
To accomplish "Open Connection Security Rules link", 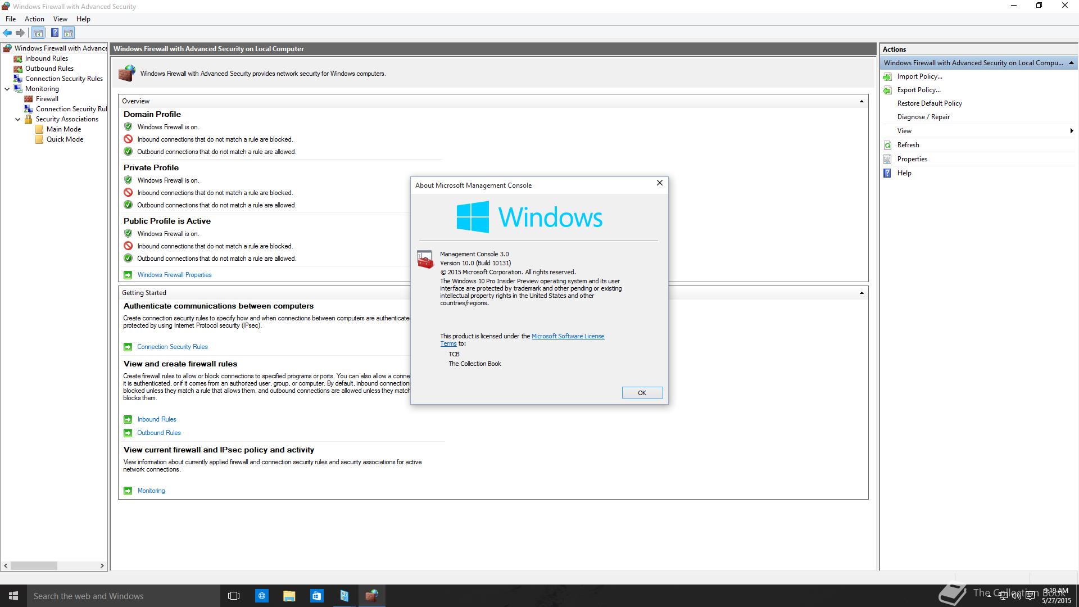I will coord(173,347).
